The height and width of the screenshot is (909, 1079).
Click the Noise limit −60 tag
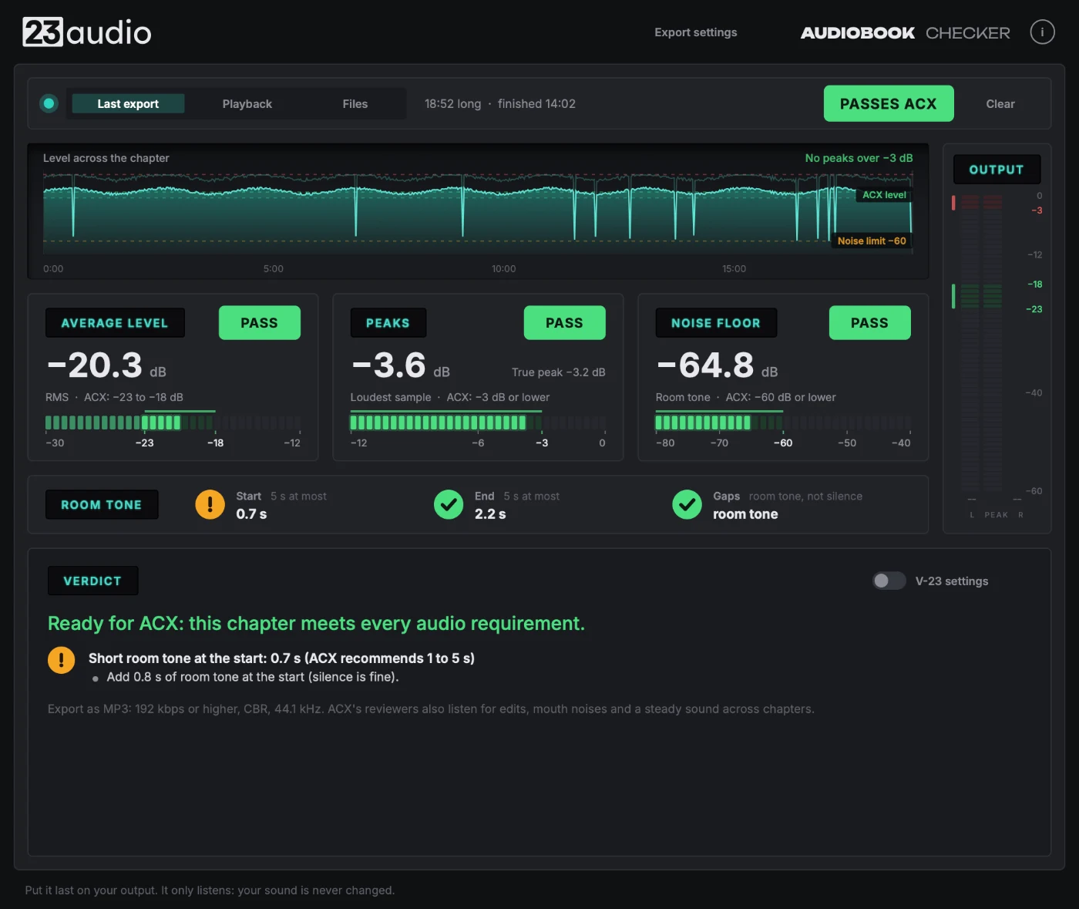click(x=872, y=241)
